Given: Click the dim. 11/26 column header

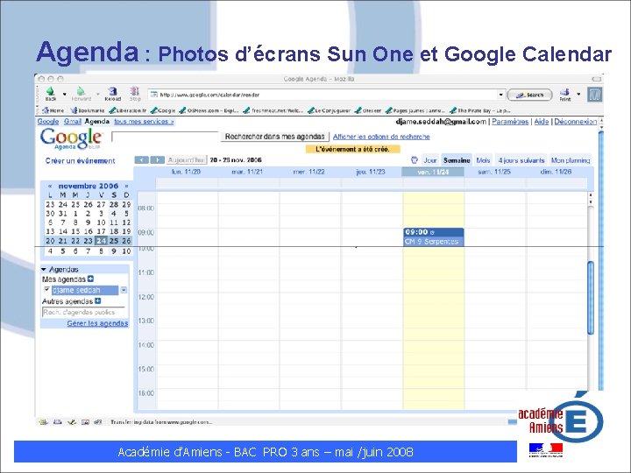Looking at the screenshot, I should pyautogui.click(x=556, y=172).
